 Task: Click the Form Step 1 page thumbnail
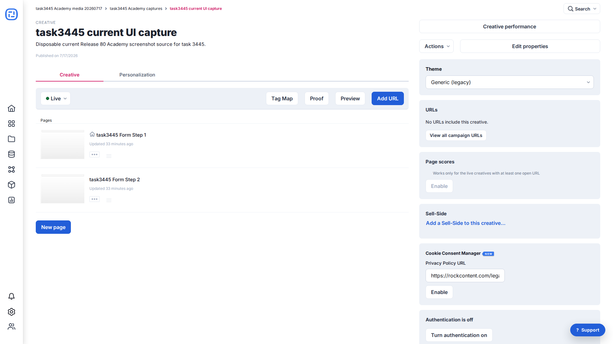(63, 144)
